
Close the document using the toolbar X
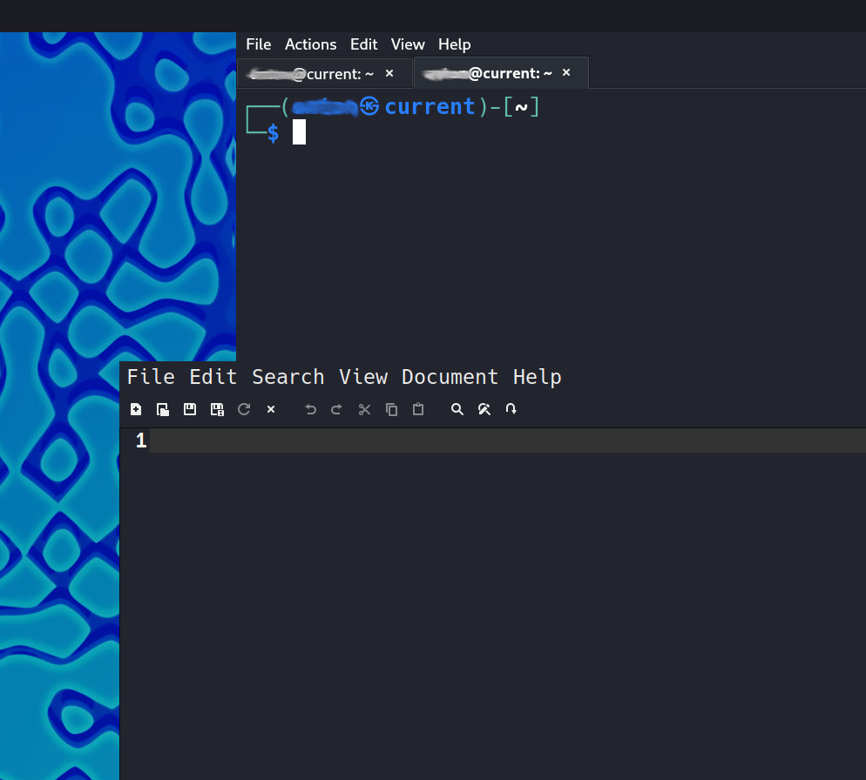tap(271, 409)
